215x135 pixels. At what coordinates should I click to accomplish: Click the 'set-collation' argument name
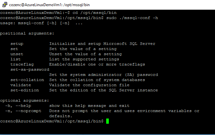click(x=27, y=80)
